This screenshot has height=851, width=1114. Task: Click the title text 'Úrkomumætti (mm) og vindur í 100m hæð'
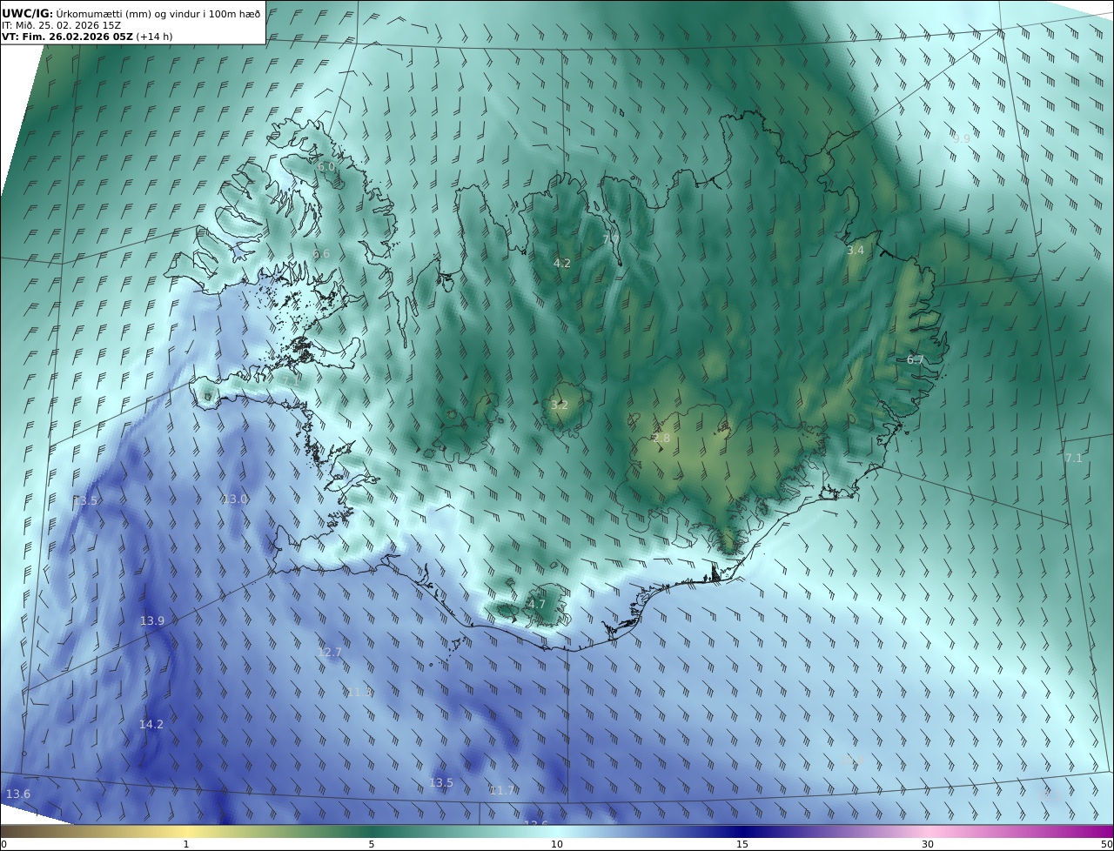(158, 14)
